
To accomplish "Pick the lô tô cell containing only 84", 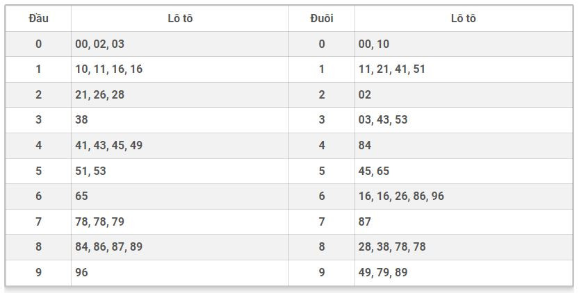I will [365, 145].
